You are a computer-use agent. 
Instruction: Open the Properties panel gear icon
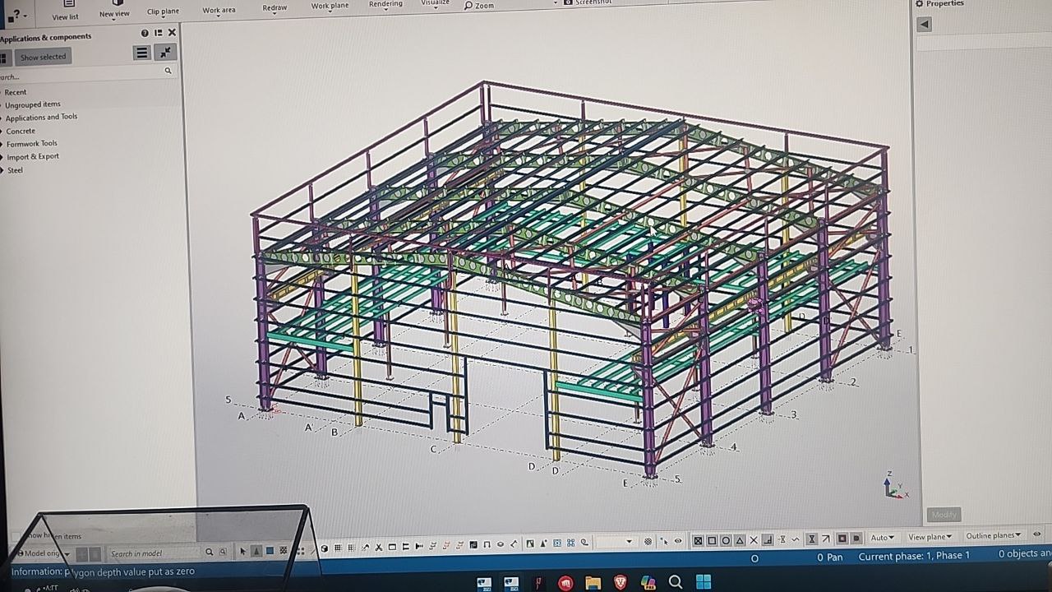920,4
